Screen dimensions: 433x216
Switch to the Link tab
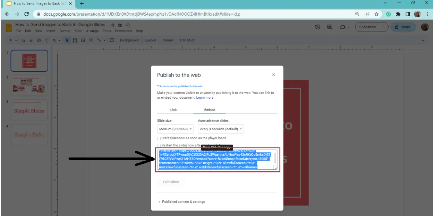point(173,110)
